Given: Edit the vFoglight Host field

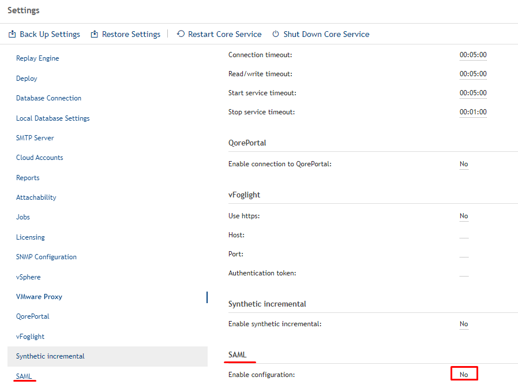Looking at the screenshot, I should (464, 236).
